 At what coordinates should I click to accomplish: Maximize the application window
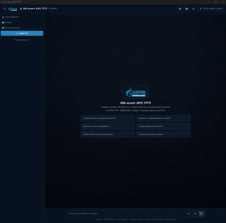[216, 2]
